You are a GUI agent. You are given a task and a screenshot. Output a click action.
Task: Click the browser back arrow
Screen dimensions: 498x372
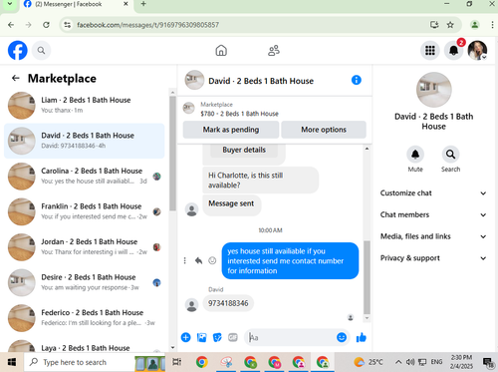11,25
